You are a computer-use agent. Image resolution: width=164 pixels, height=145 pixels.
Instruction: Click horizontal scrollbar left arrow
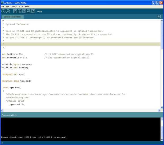click(x=2, y=110)
